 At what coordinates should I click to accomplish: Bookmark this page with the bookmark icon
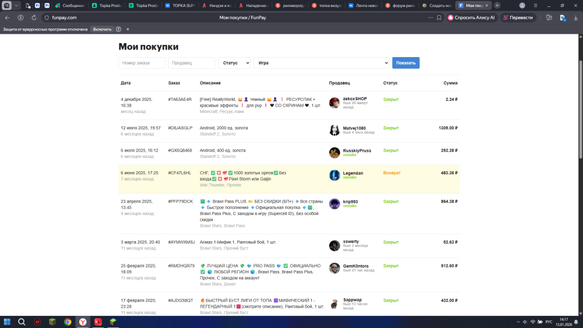(x=439, y=17)
